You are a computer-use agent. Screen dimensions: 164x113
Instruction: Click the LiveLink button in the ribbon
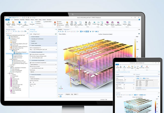60,23
